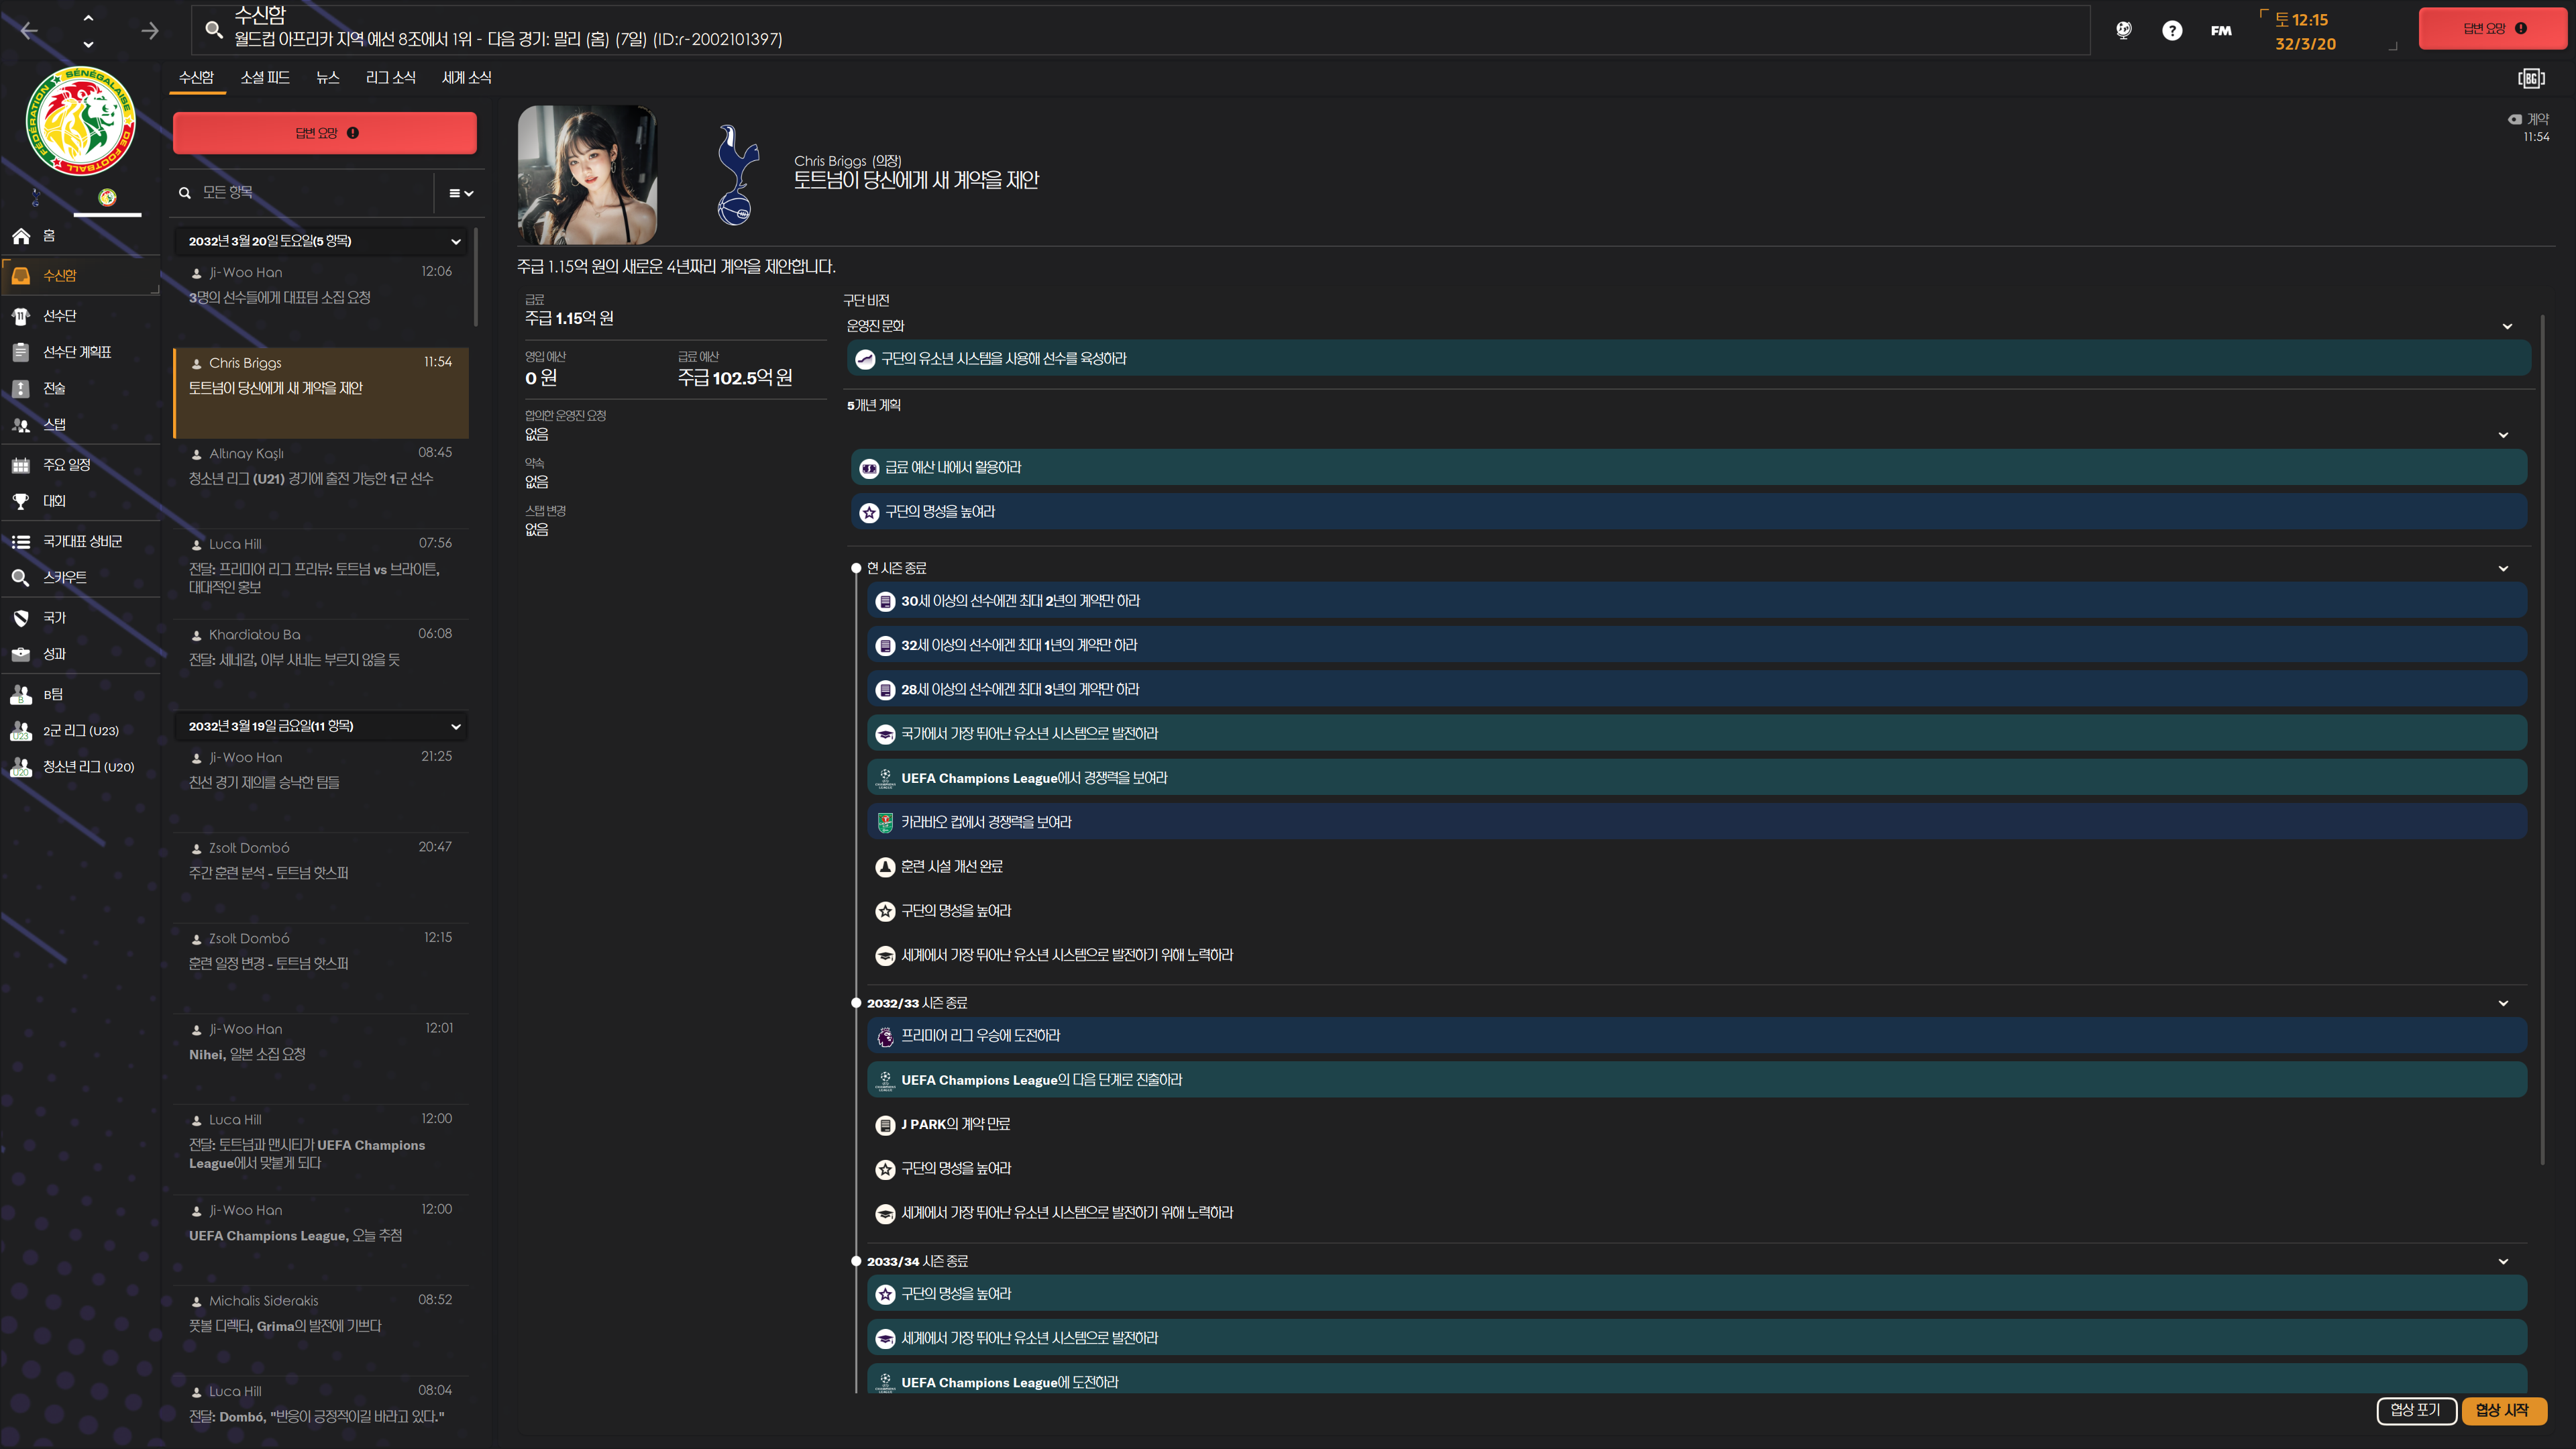Viewport: 2576px width, 1449px height.
Task: Collapse the 2032년 3월 20일 message group
Action: point(456,241)
